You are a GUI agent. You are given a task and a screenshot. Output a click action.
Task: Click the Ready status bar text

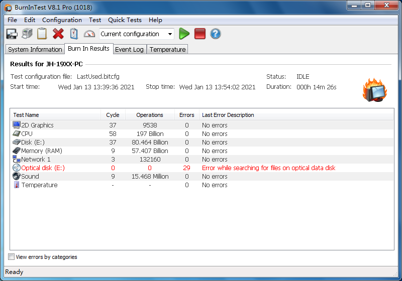[14, 272]
